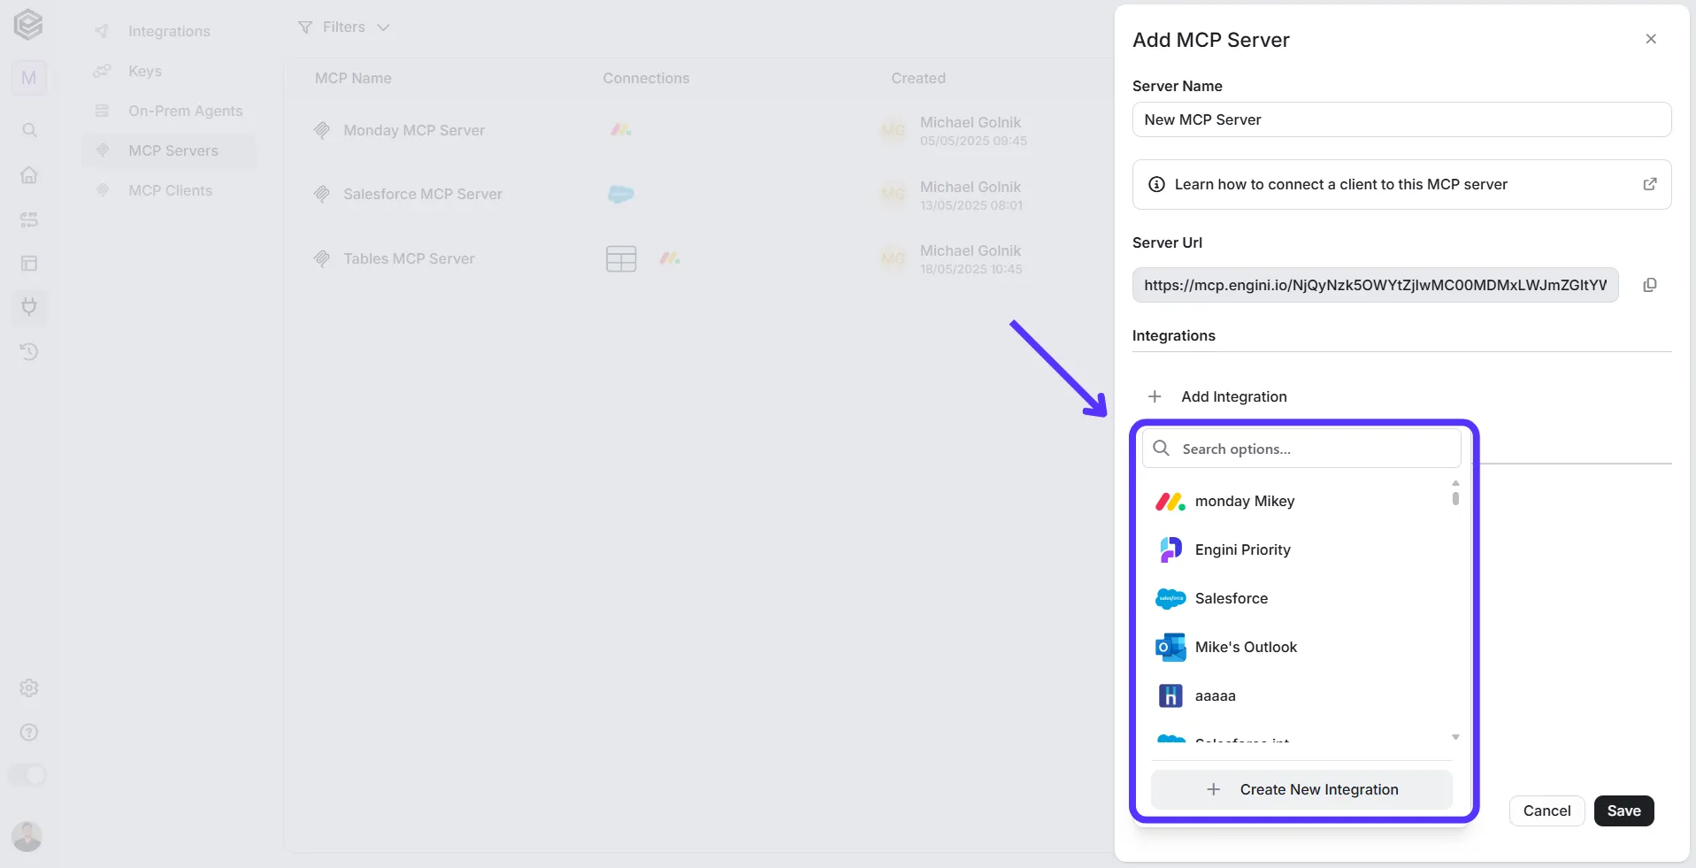Click Create New Integration button

(1301, 789)
